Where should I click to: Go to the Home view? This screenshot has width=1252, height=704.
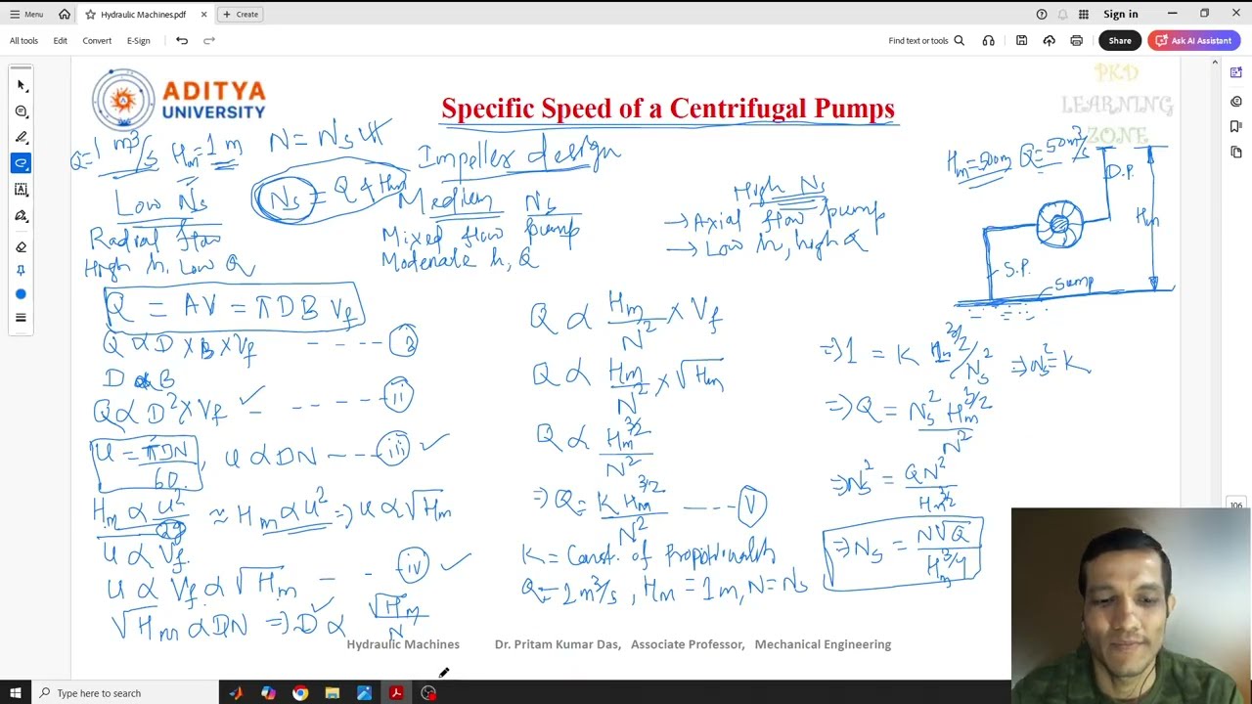pos(64,15)
